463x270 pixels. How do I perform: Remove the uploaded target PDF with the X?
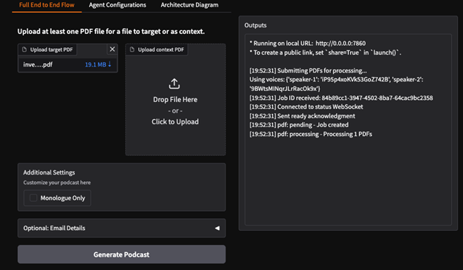click(112, 49)
